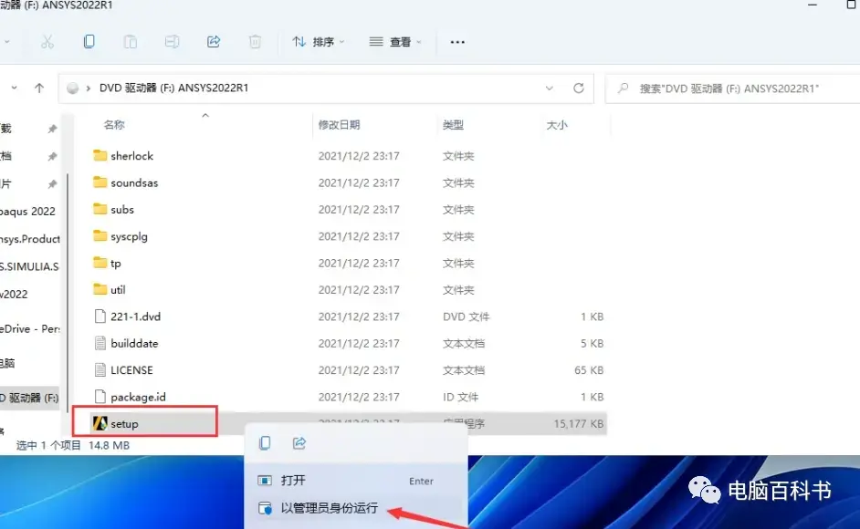The width and height of the screenshot is (860, 529).
Task: Open the three-dots more options menu
Action: [x=457, y=42]
